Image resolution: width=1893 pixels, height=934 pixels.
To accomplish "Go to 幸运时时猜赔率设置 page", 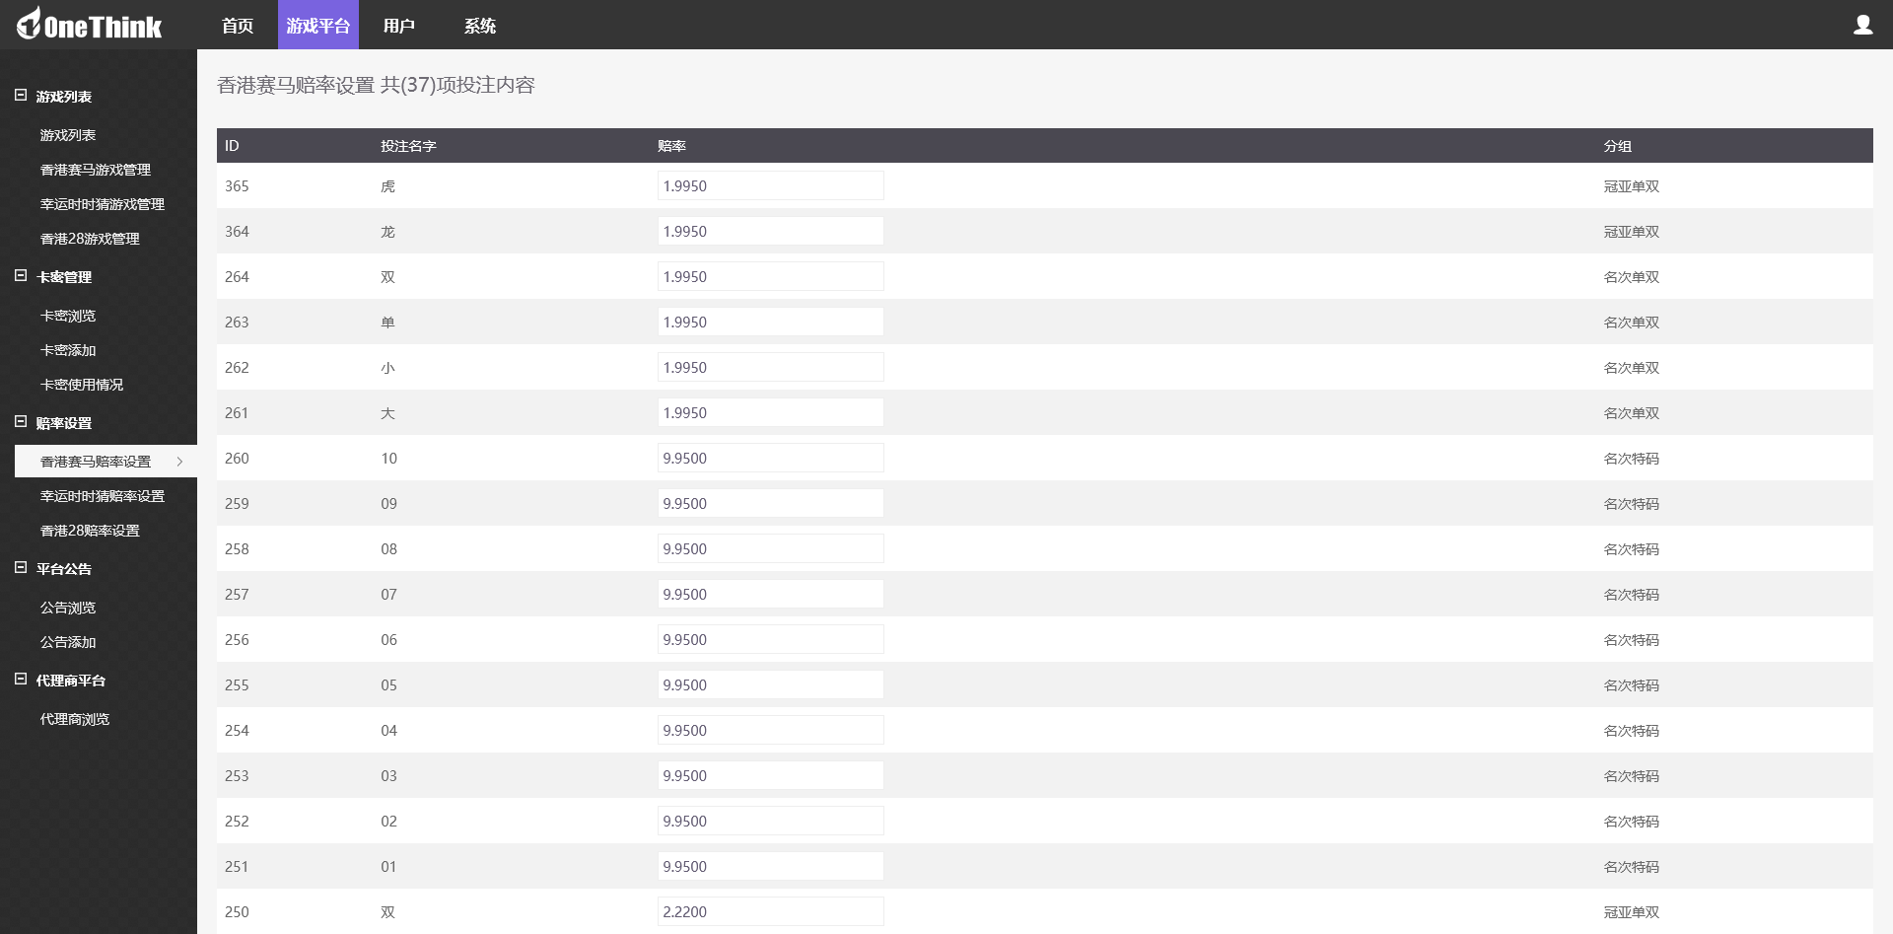I will click(x=103, y=496).
